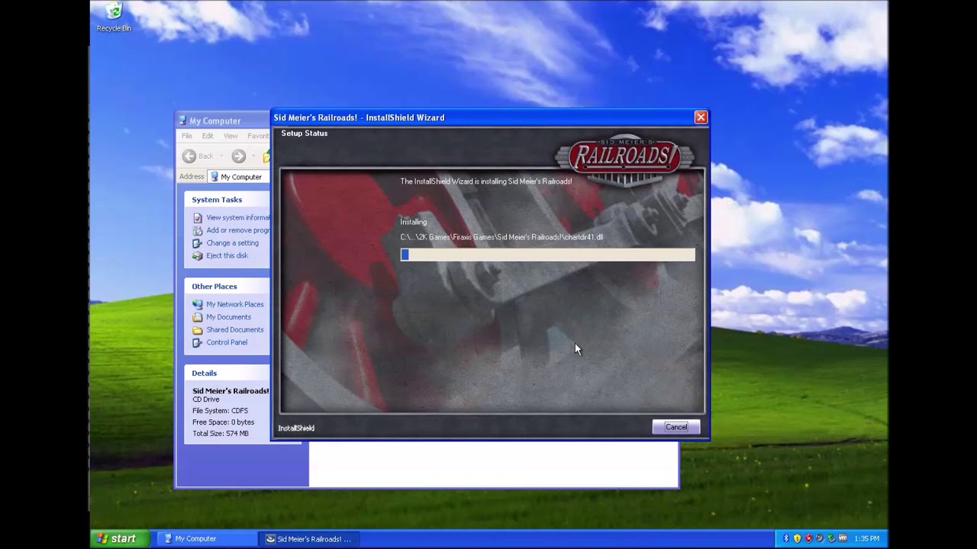Click the Control Panel icon in Other Places

tap(198, 342)
